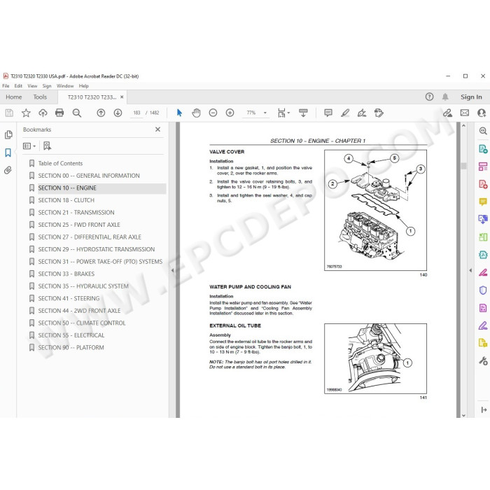Collapse the right tools pane arrow
Viewport: 490px width, 490px height.
click(x=470, y=270)
